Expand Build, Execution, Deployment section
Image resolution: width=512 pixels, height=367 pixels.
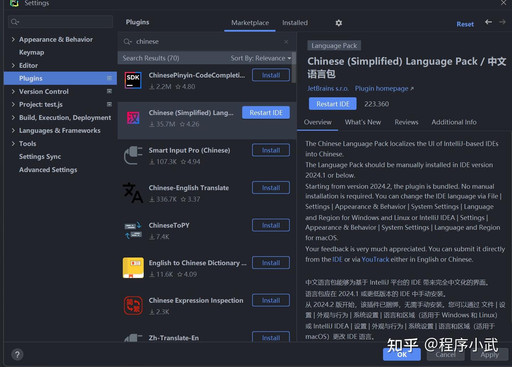pyautogui.click(x=13, y=118)
